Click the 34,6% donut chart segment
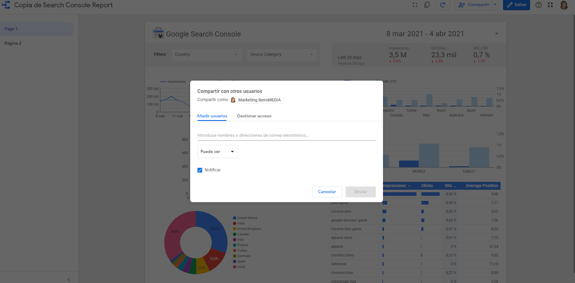Image resolution: width=575 pixels, height=283 pixels. click(175, 231)
